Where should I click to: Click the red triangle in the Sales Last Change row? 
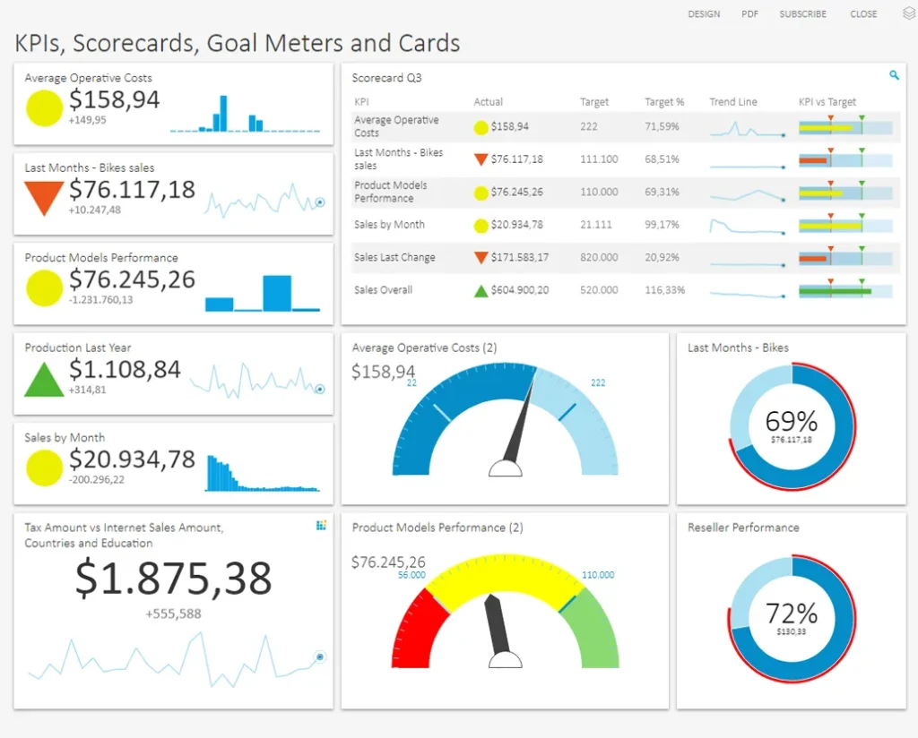pyautogui.click(x=481, y=258)
